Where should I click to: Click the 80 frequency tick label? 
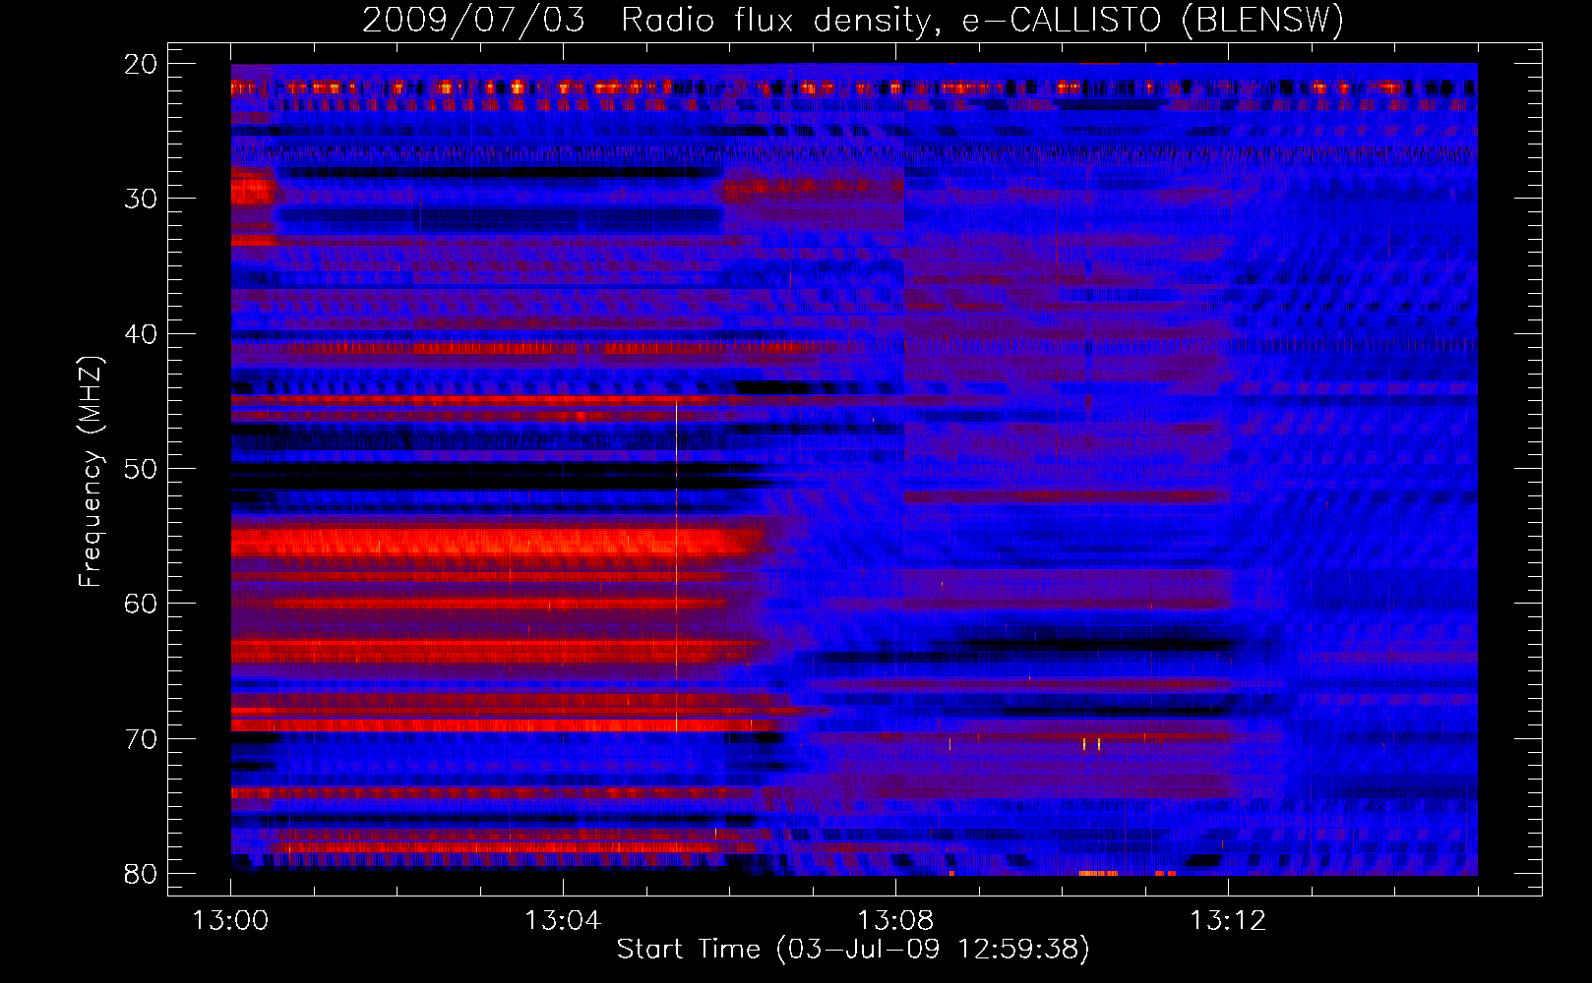coord(141,874)
